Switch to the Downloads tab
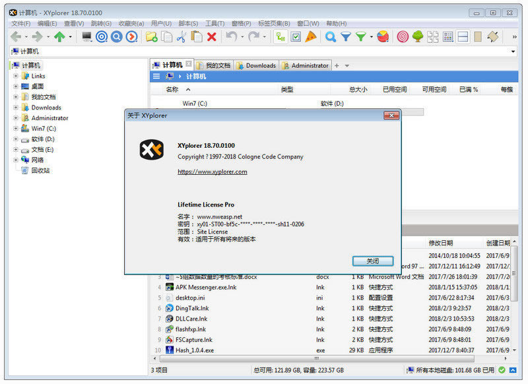The height and width of the screenshot is (384, 528). [x=256, y=65]
